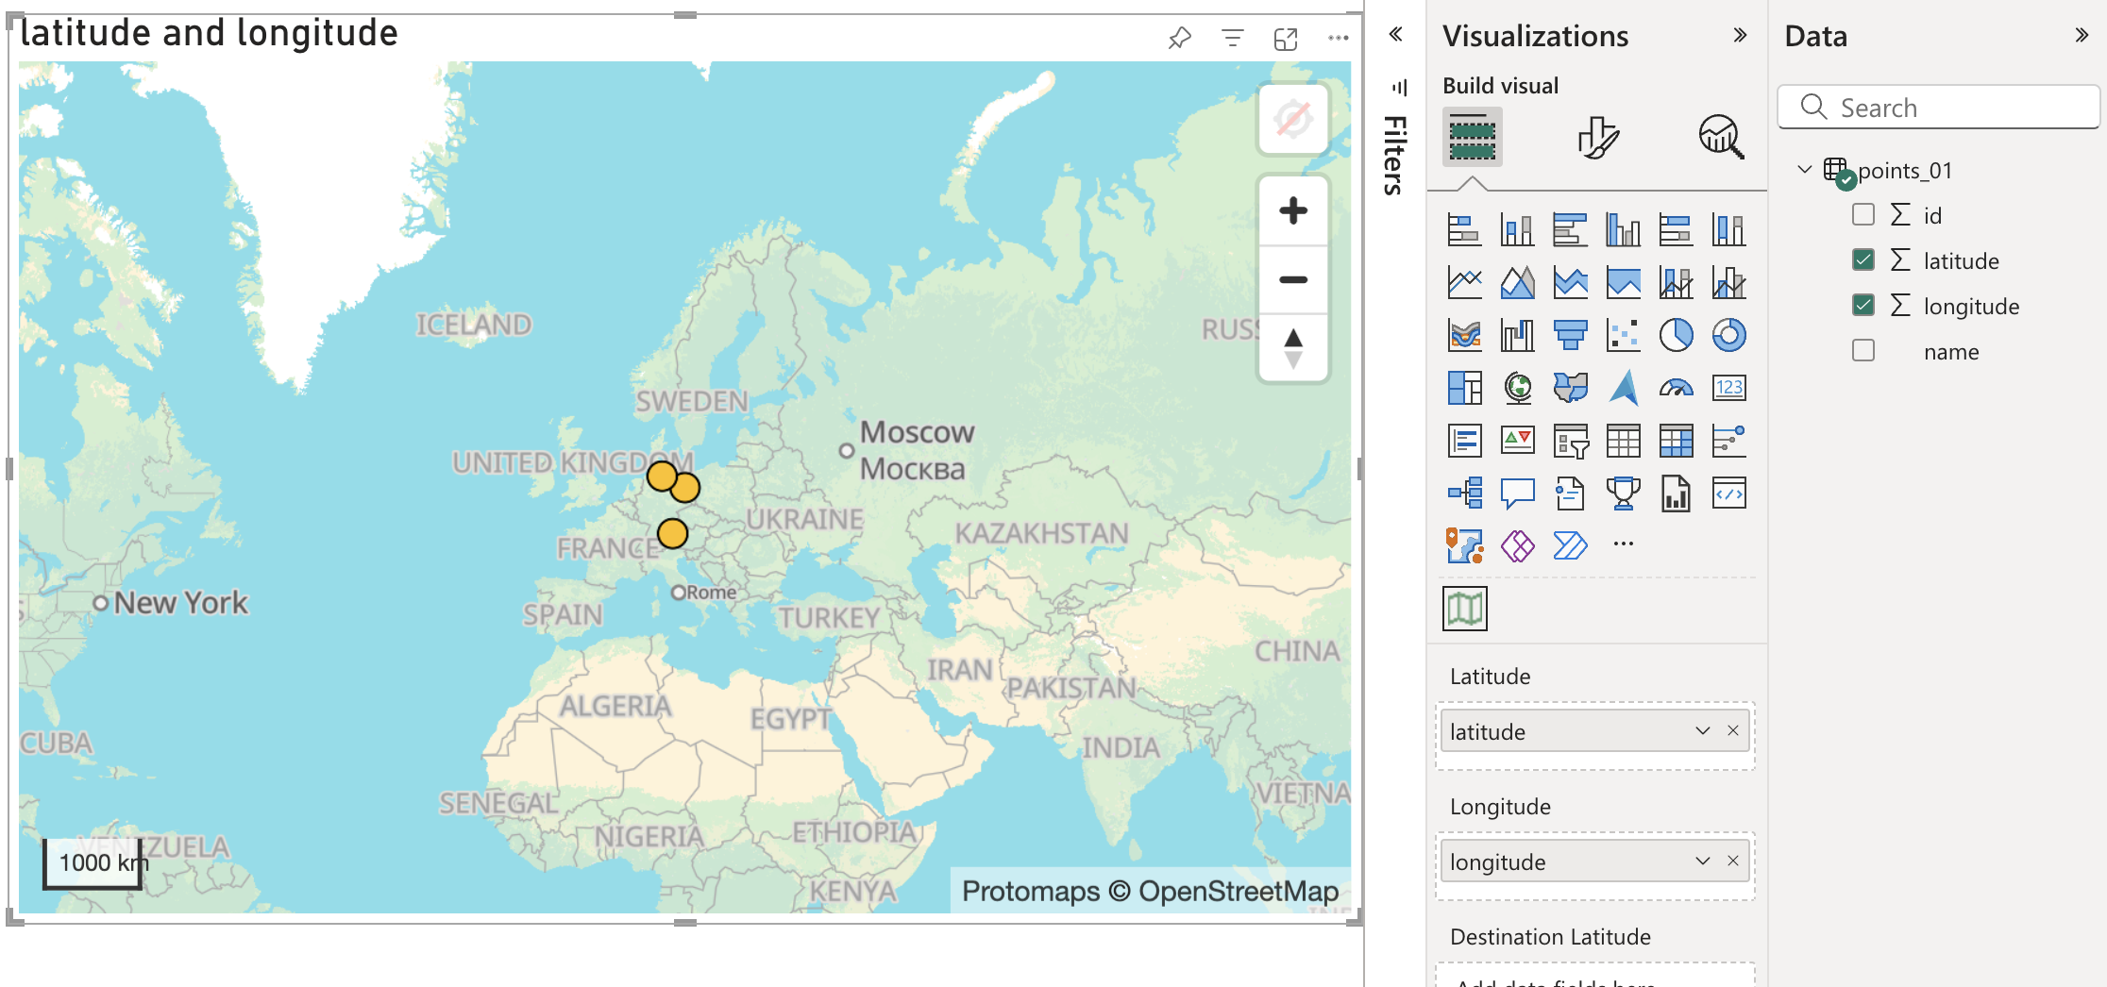Expand the Filters pane
Viewport: 2107px width, 987px height.
(x=1395, y=33)
